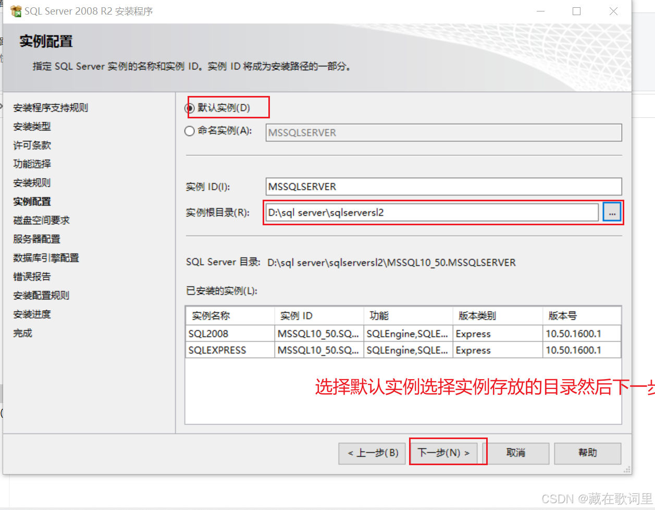Click the 下一步(N) button

coord(443,453)
